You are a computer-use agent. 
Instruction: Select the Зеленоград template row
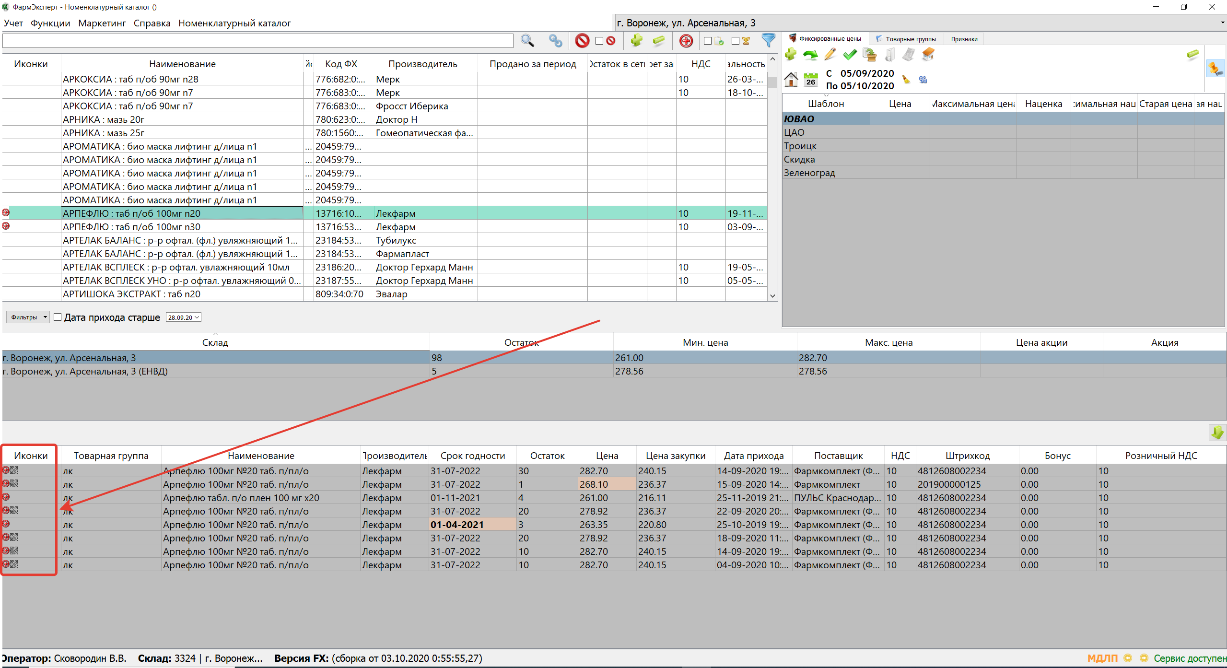click(809, 173)
